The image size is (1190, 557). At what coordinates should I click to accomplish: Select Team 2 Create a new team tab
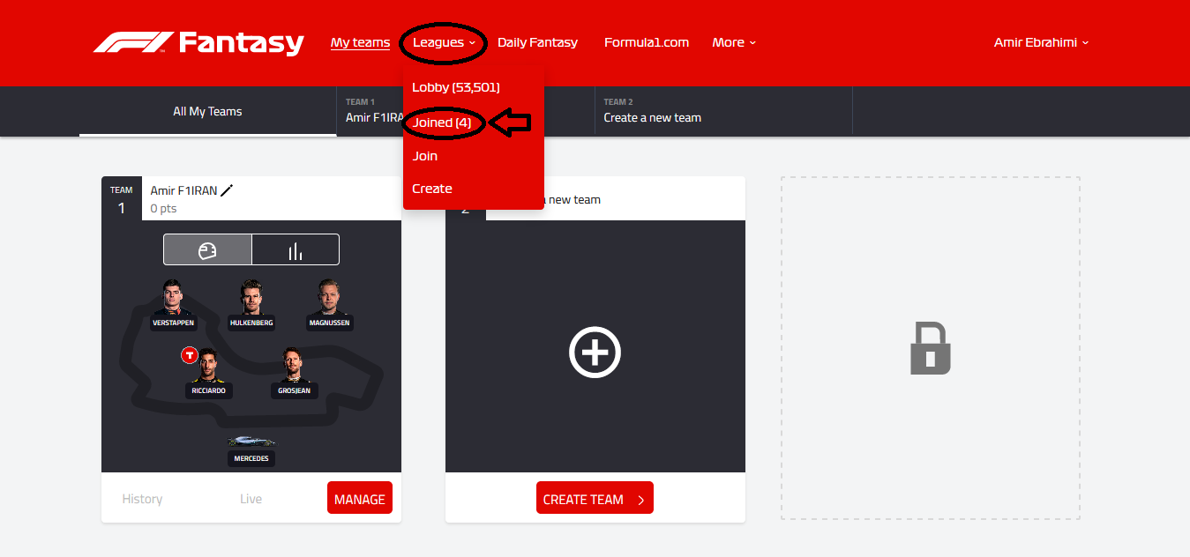[x=723, y=111]
